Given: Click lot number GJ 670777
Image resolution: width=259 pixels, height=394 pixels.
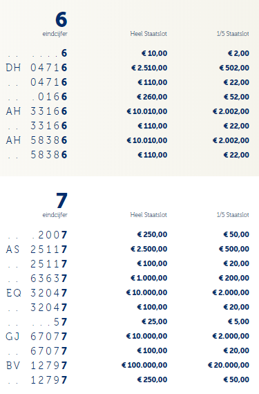Looking at the screenshot, I should tap(37, 336).
